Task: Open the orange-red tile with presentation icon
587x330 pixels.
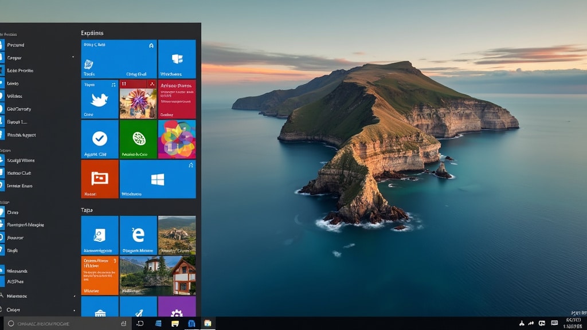Action: pyautogui.click(x=100, y=179)
